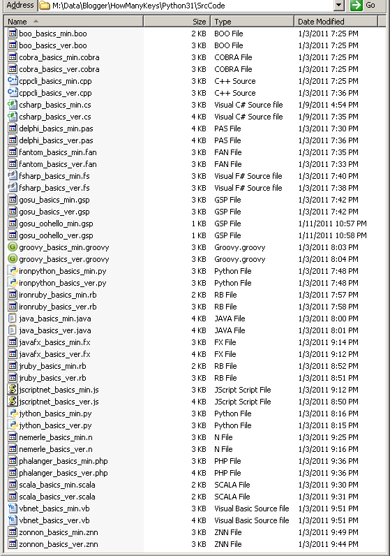Click the java_basics_ver.java notepad icon
The height and width of the screenshot is (556, 390).
click(13, 330)
